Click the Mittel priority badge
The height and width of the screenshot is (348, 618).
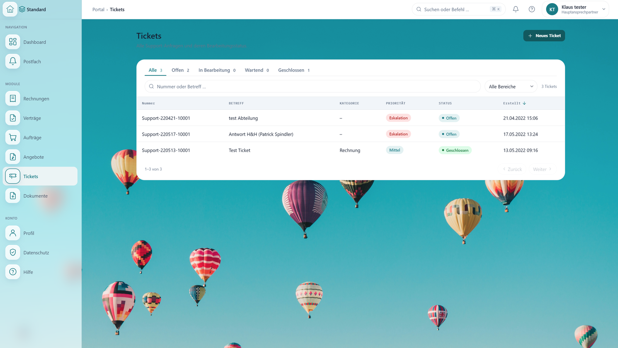(x=394, y=150)
